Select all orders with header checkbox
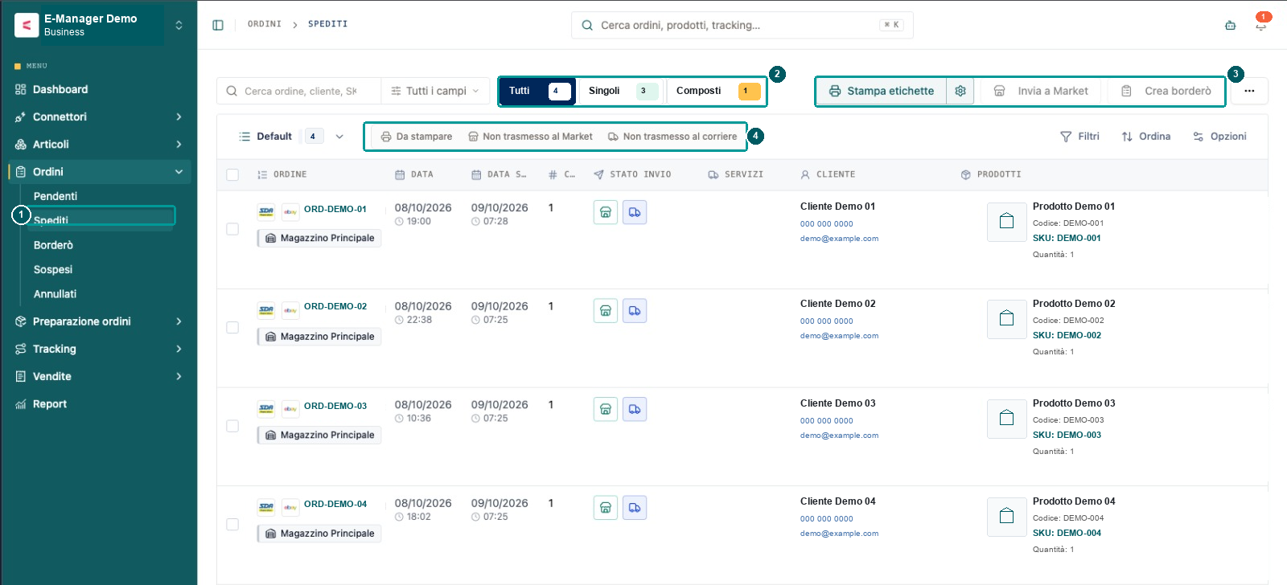 pyautogui.click(x=232, y=174)
